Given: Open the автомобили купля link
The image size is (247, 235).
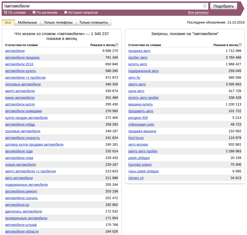Looking at the screenshot, I should tap(20, 104).
